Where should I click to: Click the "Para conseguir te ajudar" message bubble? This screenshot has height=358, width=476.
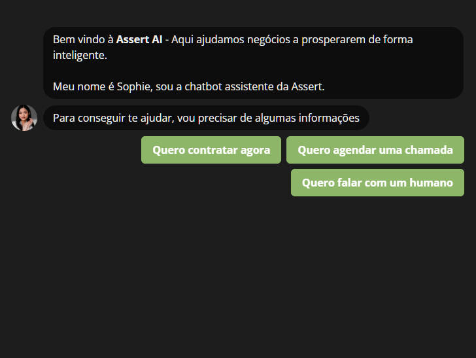click(206, 118)
